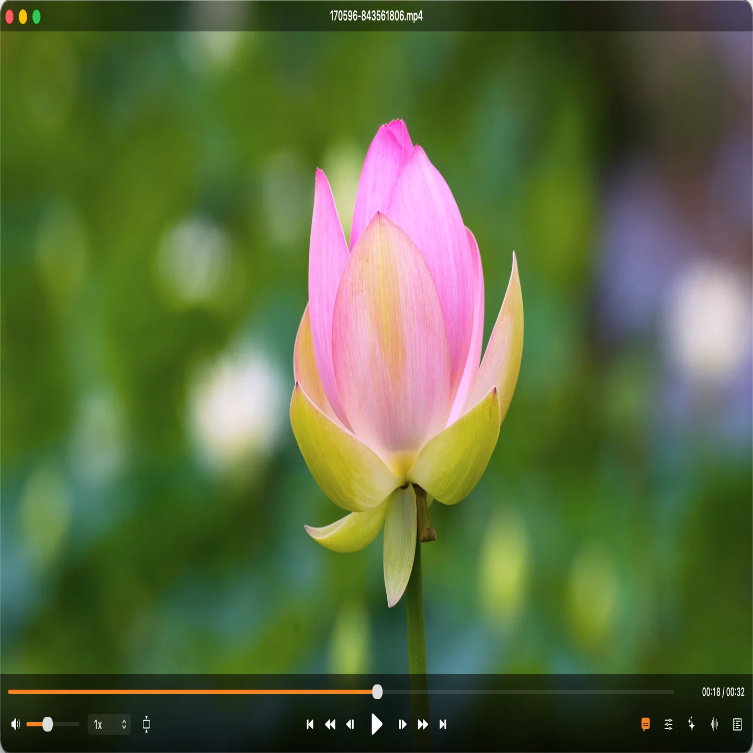This screenshot has width=753, height=753.
Task: Skip to next track
Action: (443, 724)
